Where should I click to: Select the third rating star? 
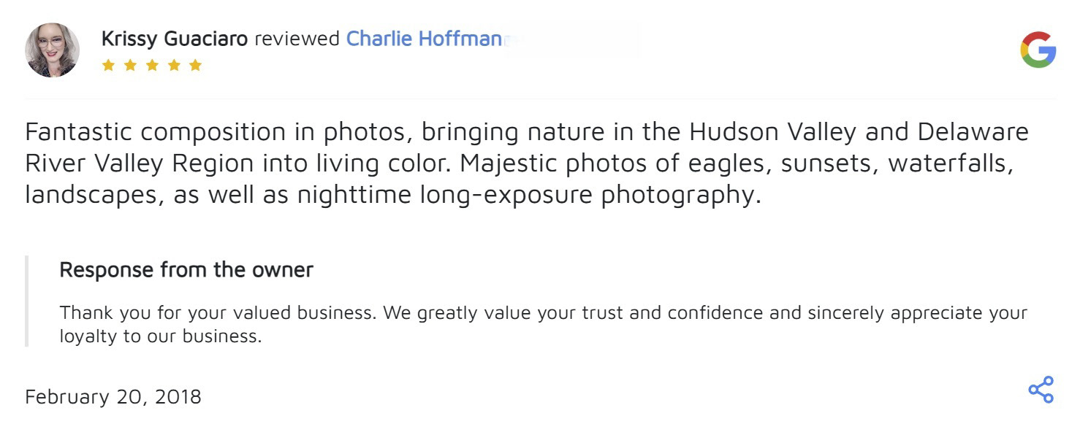[x=151, y=66]
